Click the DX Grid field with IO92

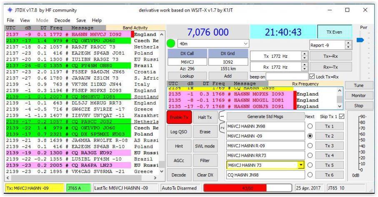[228, 62]
